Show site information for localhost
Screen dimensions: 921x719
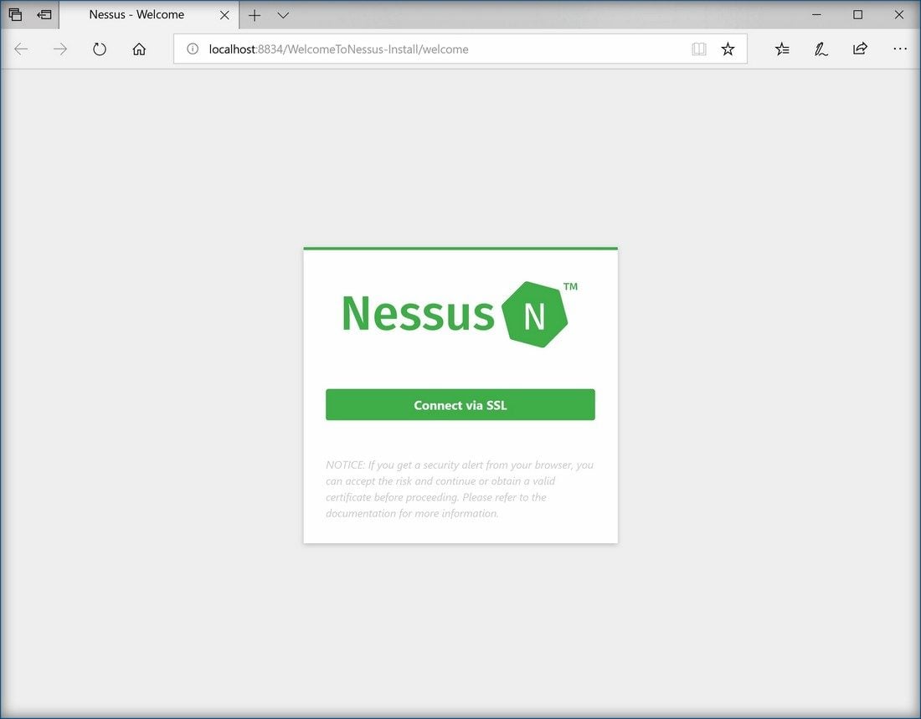193,49
